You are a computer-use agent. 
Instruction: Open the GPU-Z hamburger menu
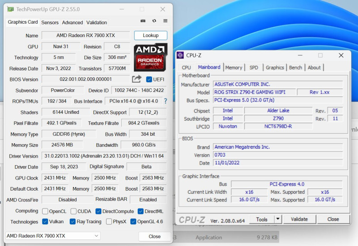pyautogui.click(x=165, y=21)
